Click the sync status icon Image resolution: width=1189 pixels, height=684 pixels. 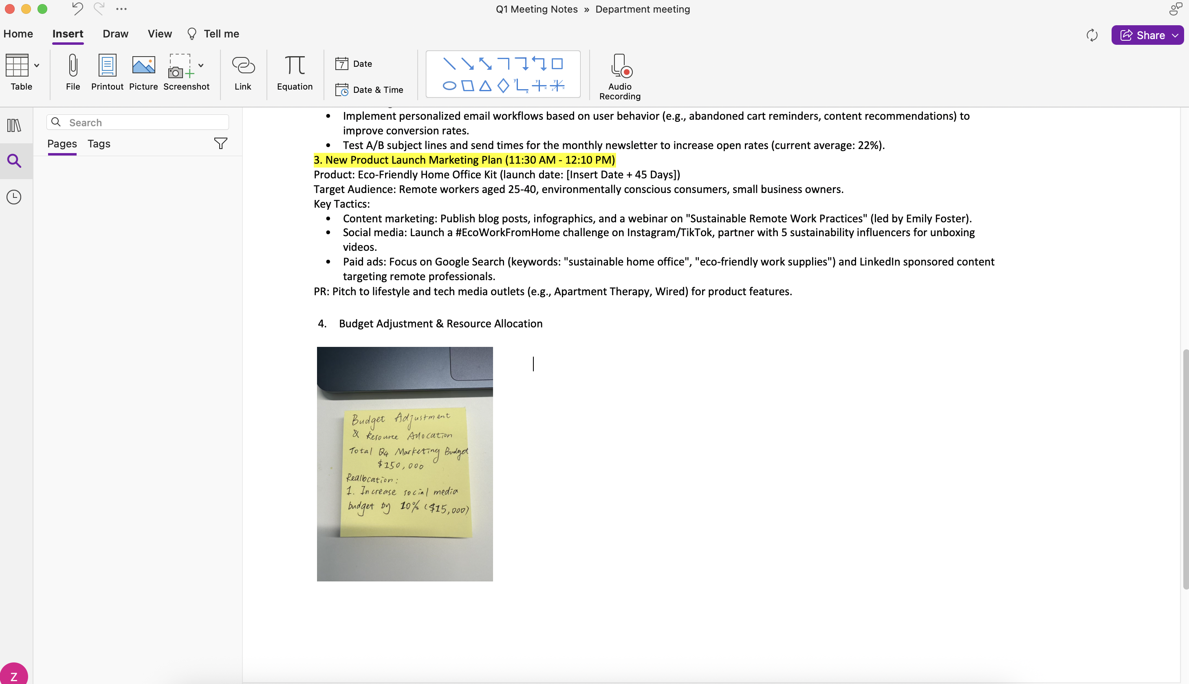1092,35
